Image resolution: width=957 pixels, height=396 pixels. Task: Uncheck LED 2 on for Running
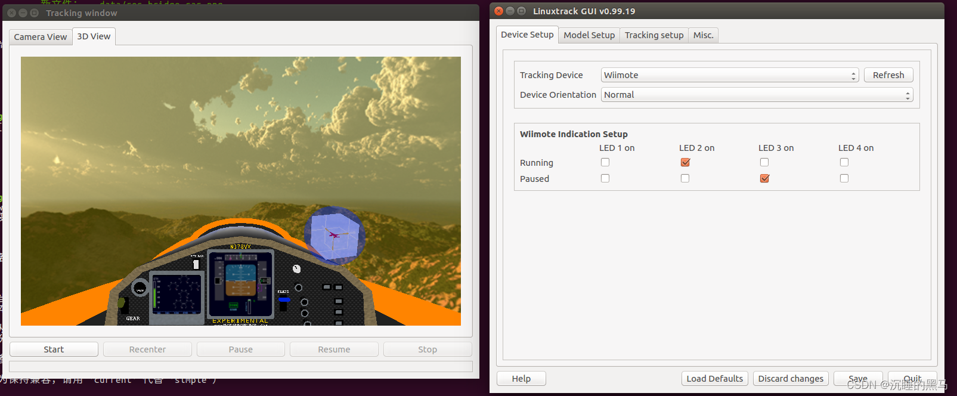coord(685,162)
